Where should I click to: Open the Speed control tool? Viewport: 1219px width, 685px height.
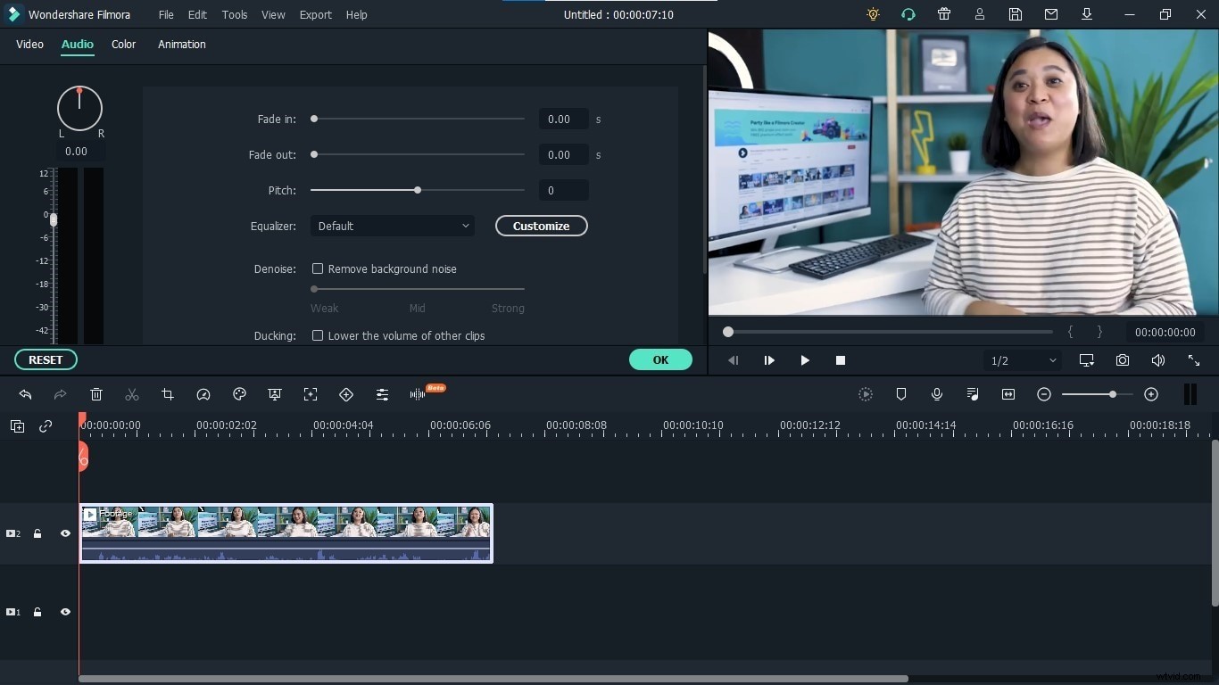[203, 394]
